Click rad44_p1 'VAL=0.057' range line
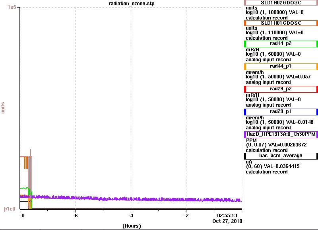The width and height of the screenshot is (318, 230). [x=278, y=77]
